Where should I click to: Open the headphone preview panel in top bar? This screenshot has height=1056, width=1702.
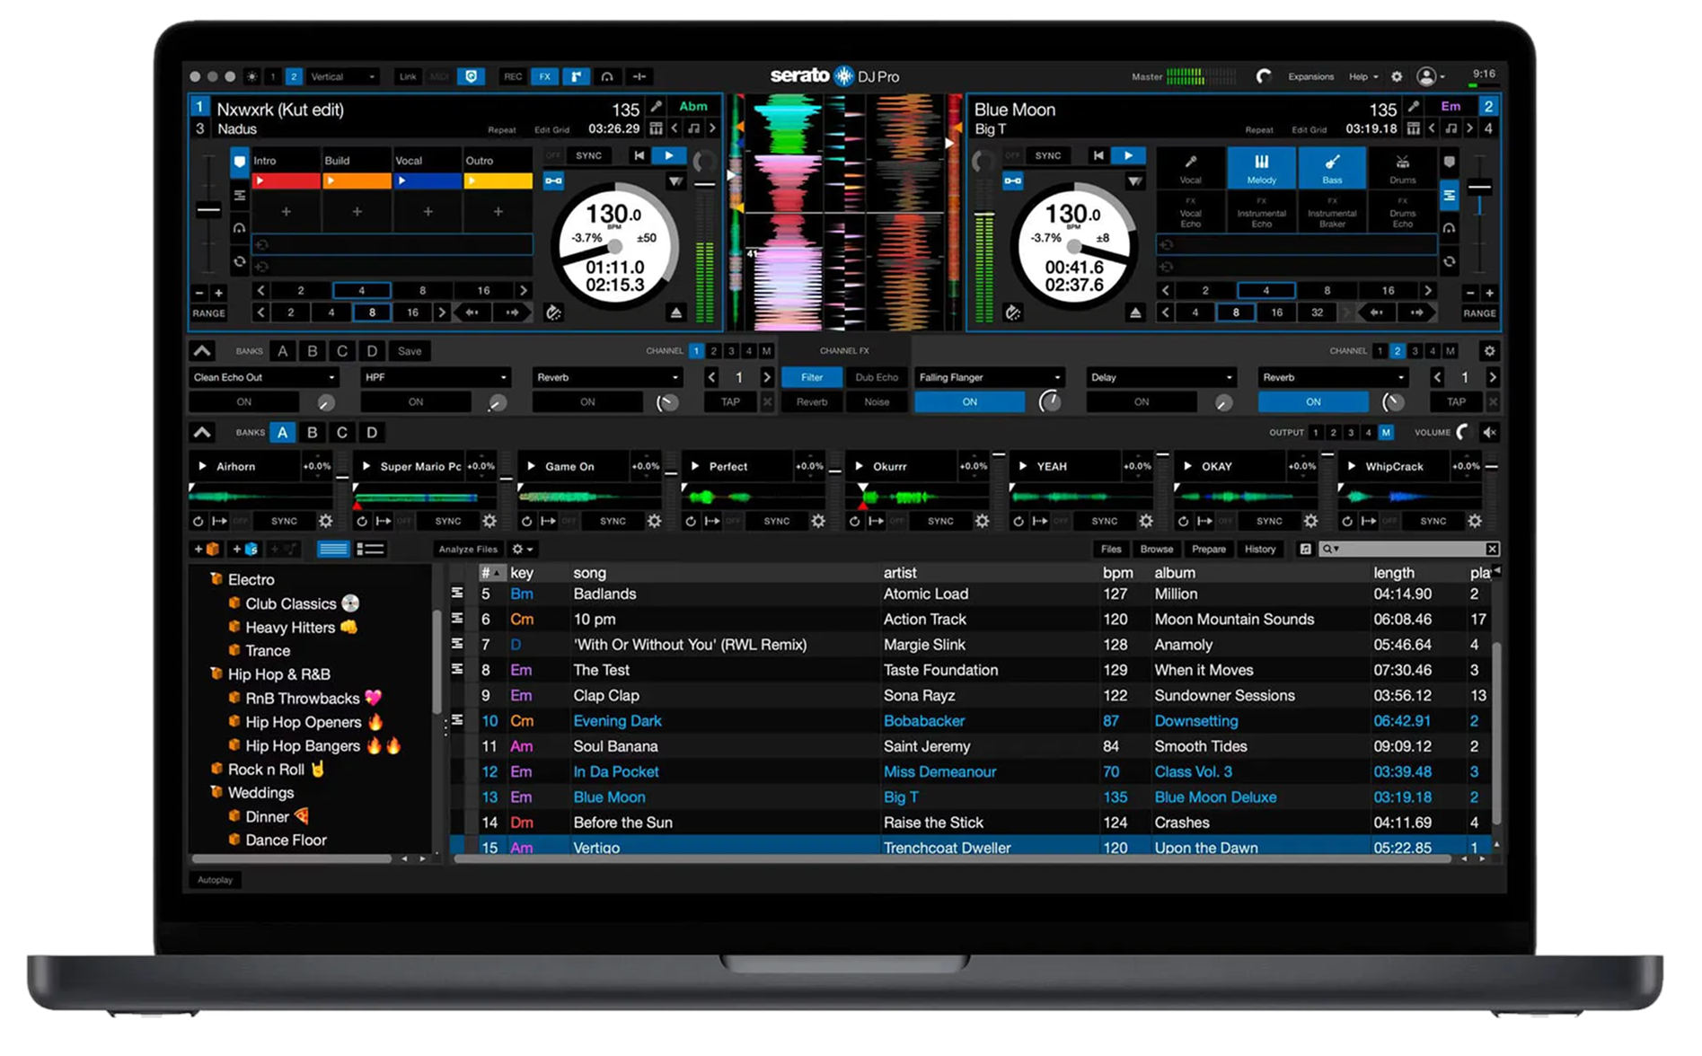607,76
